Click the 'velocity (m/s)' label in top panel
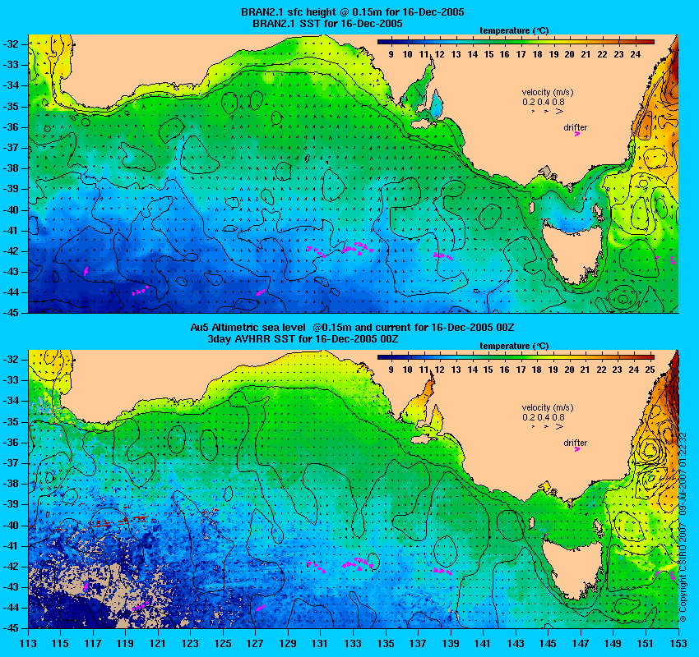 click(x=548, y=92)
